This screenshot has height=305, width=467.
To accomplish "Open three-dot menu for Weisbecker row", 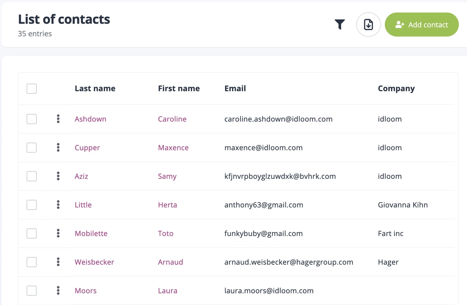I will [58, 262].
